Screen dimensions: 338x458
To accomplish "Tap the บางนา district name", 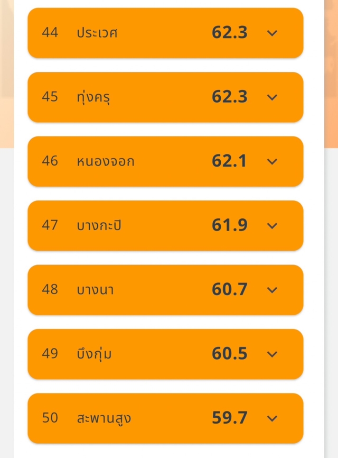I will pyautogui.click(x=95, y=290).
